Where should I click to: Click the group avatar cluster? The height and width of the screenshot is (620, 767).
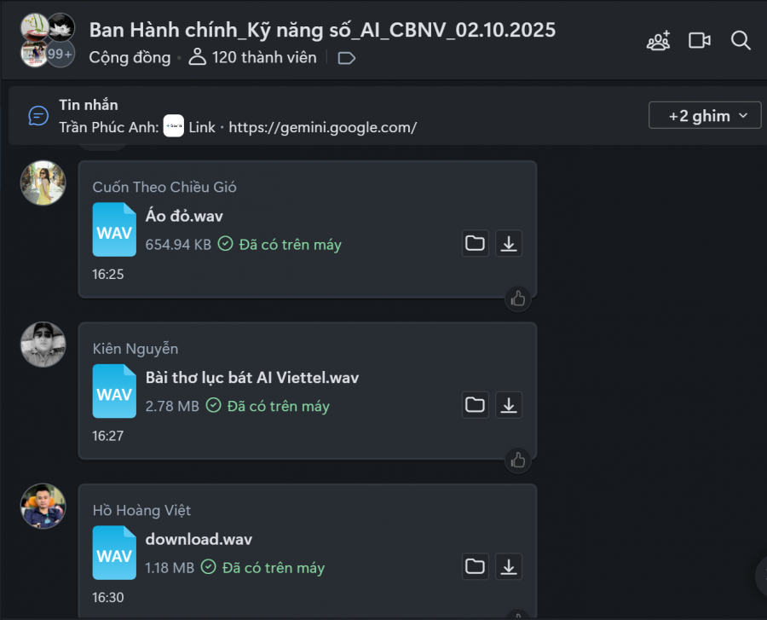48,40
